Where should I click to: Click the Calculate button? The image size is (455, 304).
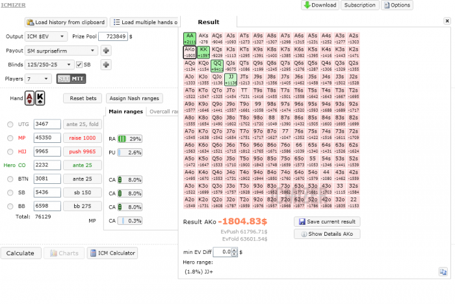coord(21,253)
